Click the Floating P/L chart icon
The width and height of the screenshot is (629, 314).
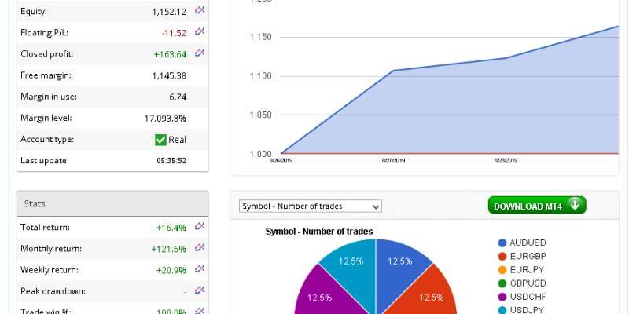200,32
